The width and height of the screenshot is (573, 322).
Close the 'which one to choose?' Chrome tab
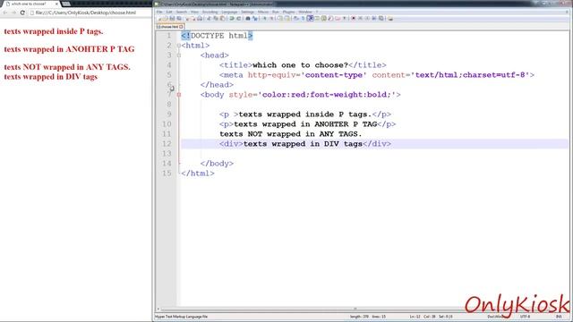coord(56,4)
